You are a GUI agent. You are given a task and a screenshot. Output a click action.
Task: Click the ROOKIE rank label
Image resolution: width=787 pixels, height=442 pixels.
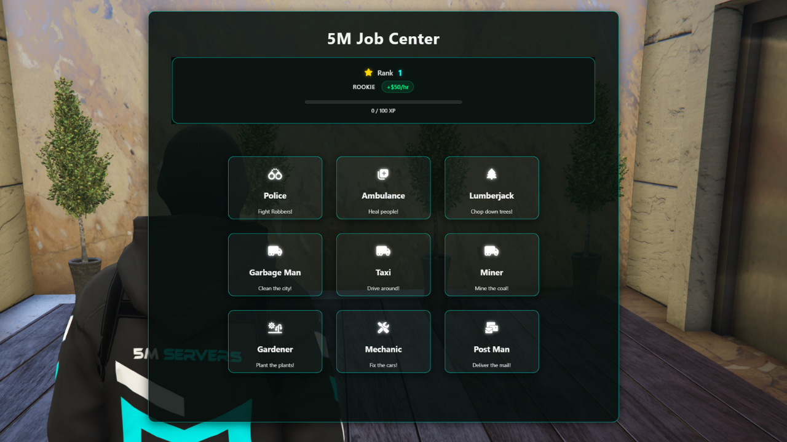click(364, 87)
